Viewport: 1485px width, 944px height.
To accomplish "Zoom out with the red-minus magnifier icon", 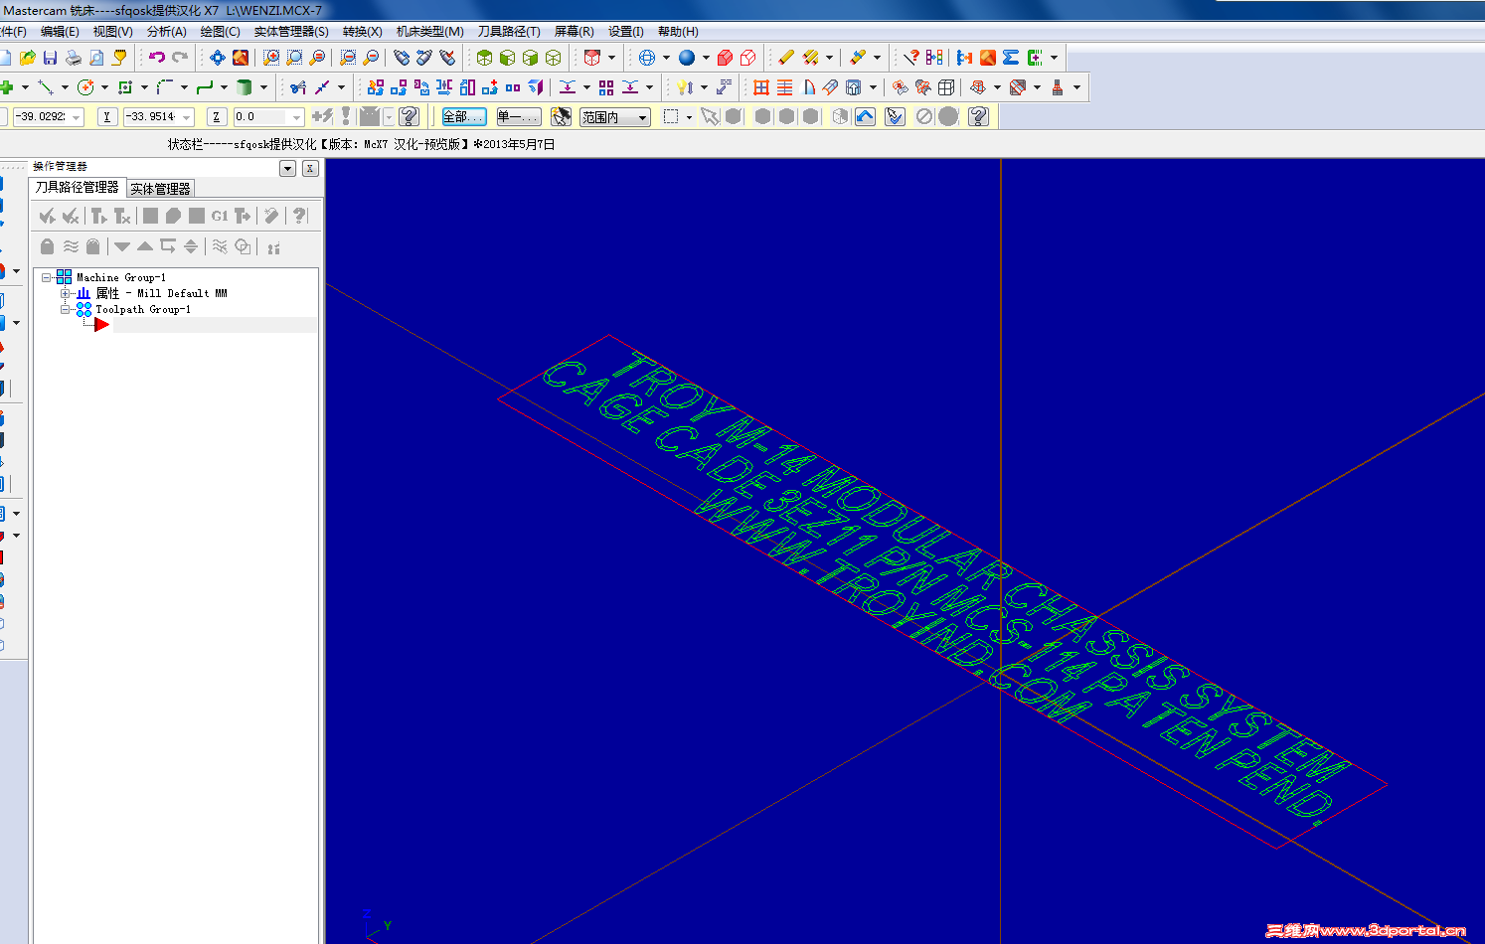I will coord(371,58).
